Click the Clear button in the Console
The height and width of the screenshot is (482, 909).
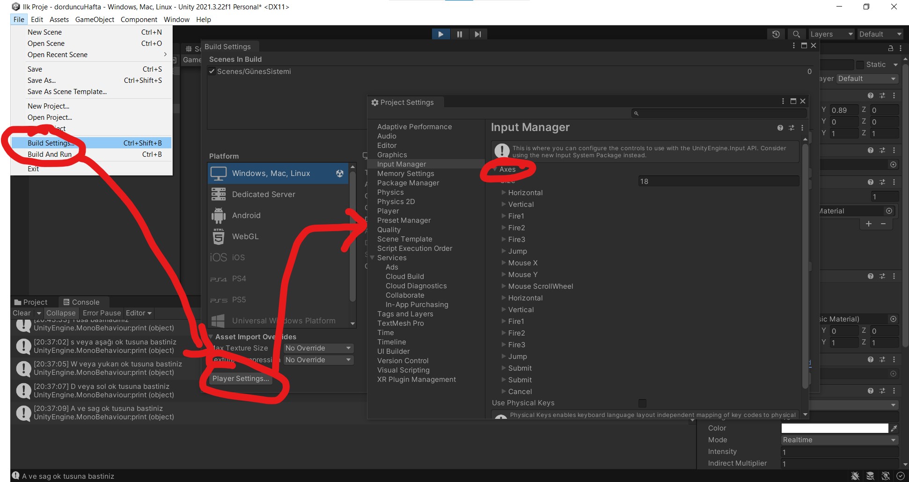[x=22, y=313]
